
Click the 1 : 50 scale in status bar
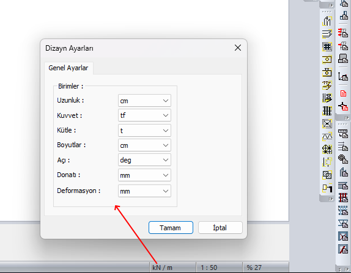[x=209, y=268]
